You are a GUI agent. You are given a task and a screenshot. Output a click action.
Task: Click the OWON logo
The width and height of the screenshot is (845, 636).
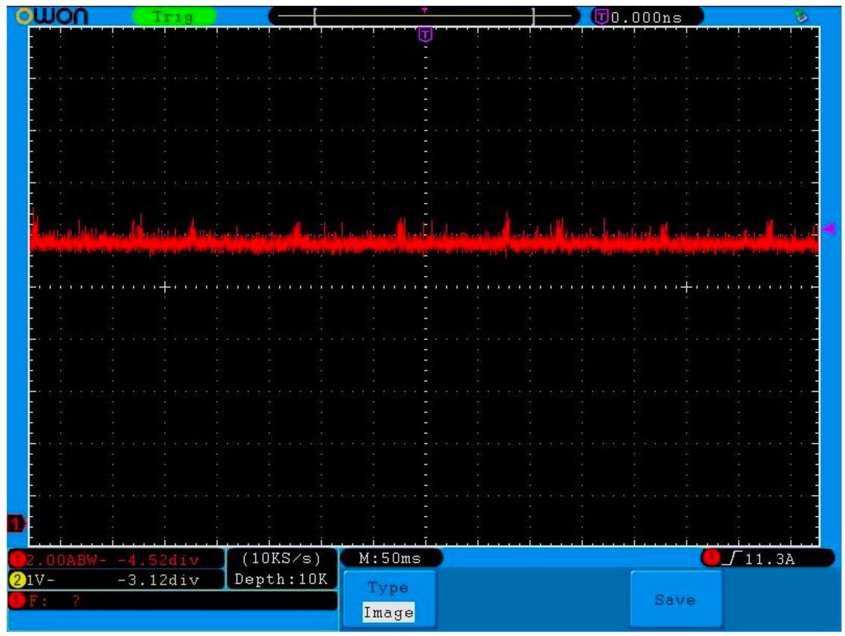[51, 16]
